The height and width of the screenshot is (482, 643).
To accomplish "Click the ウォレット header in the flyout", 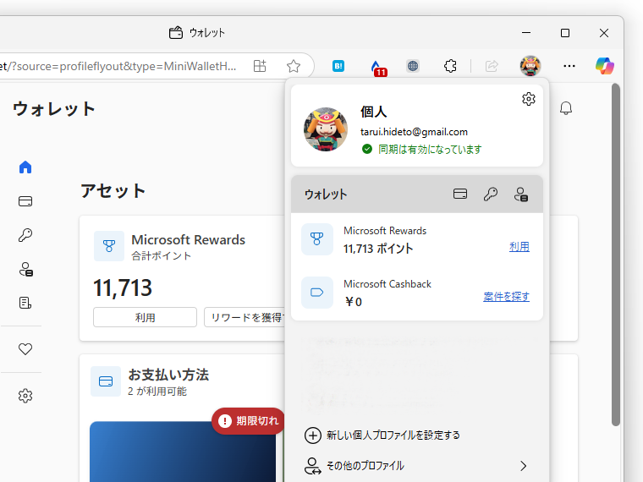I will pos(326,194).
